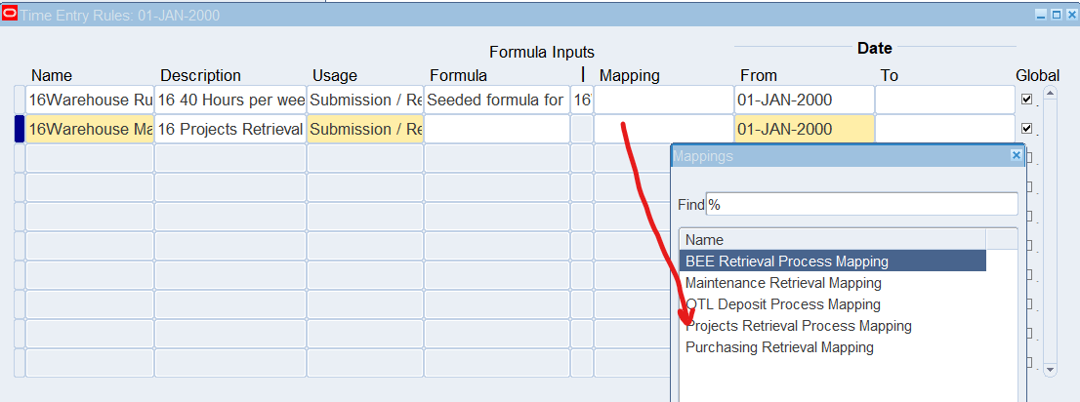Uncheck Global checkbox for first rule row
Image resolution: width=1080 pixels, height=402 pixels.
[1026, 100]
